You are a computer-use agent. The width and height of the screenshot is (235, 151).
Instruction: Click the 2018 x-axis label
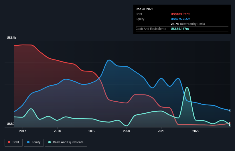57,131
